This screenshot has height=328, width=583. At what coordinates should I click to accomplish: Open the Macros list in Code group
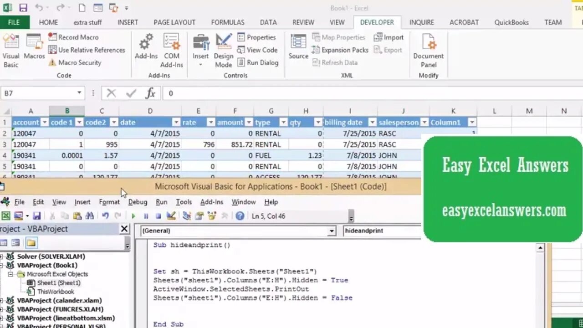(34, 47)
